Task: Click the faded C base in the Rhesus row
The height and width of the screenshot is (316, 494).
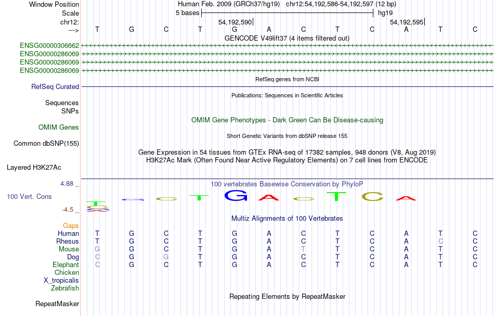Action: (x=440, y=241)
